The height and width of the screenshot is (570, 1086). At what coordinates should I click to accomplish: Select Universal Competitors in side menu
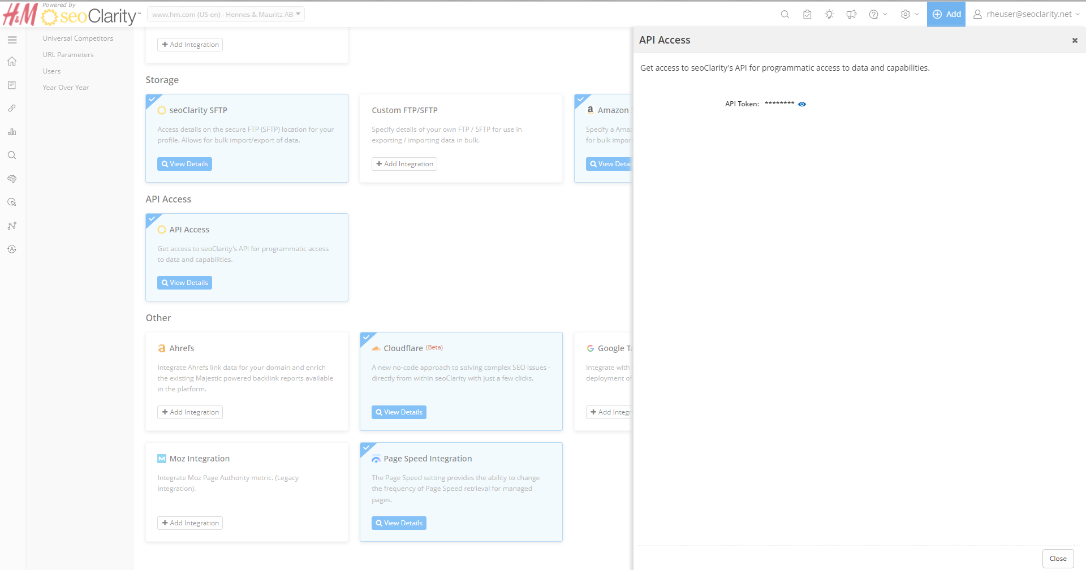(78, 38)
